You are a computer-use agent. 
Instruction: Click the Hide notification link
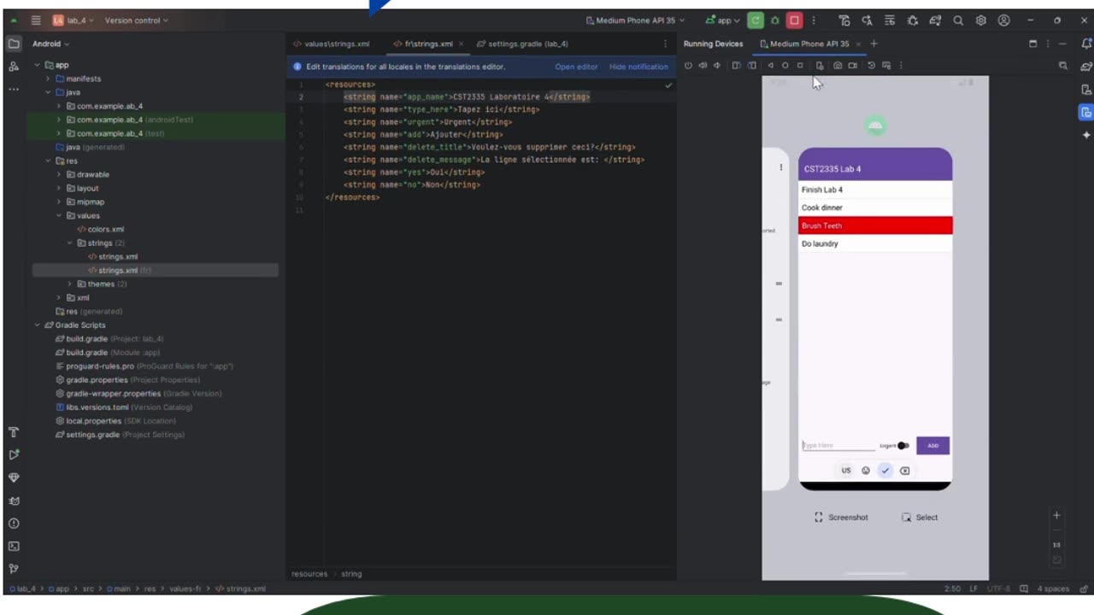tap(638, 67)
